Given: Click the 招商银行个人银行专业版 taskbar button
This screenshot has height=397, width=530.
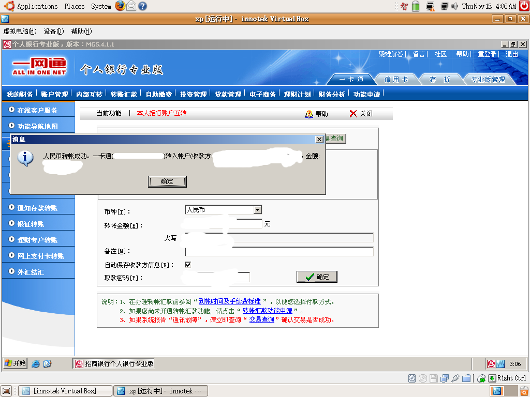Looking at the screenshot, I should pos(113,363).
